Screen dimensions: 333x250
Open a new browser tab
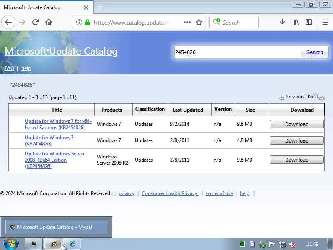pyautogui.click(x=100, y=7)
